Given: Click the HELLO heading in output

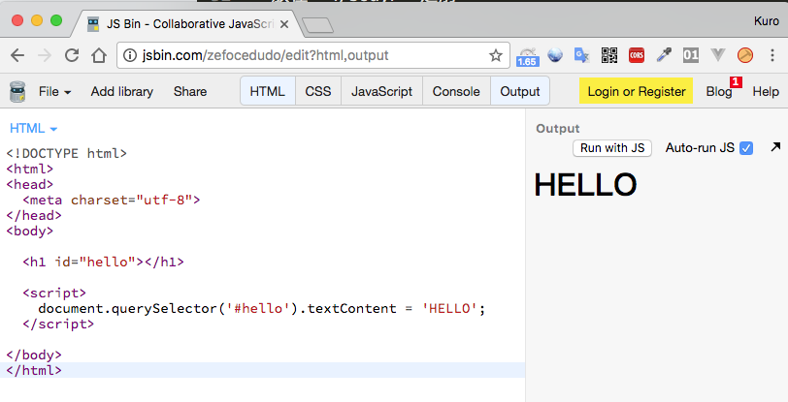Looking at the screenshot, I should point(585,185).
